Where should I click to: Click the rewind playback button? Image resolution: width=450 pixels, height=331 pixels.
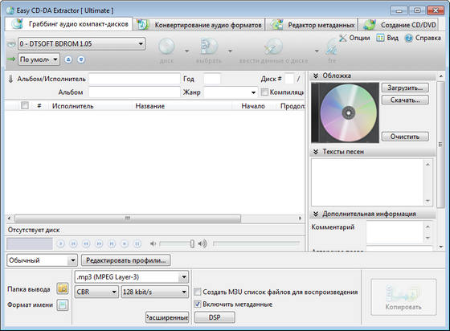point(86,243)
